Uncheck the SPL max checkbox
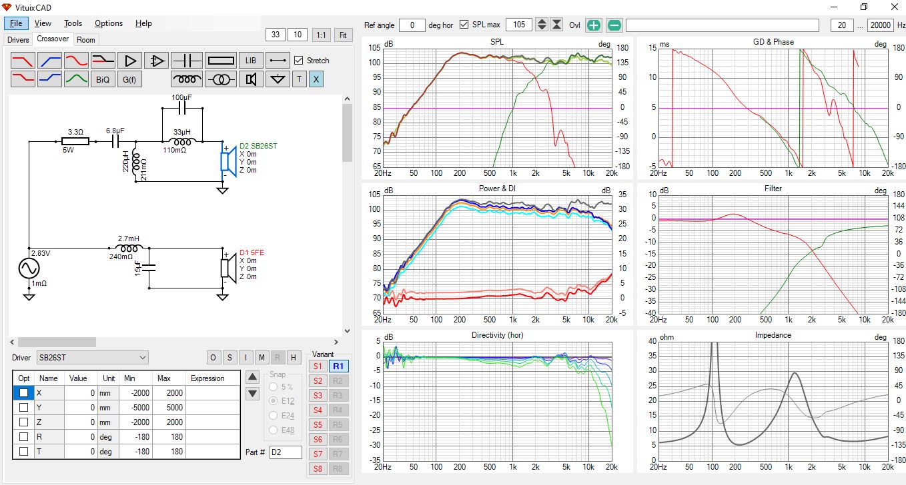 464,25
